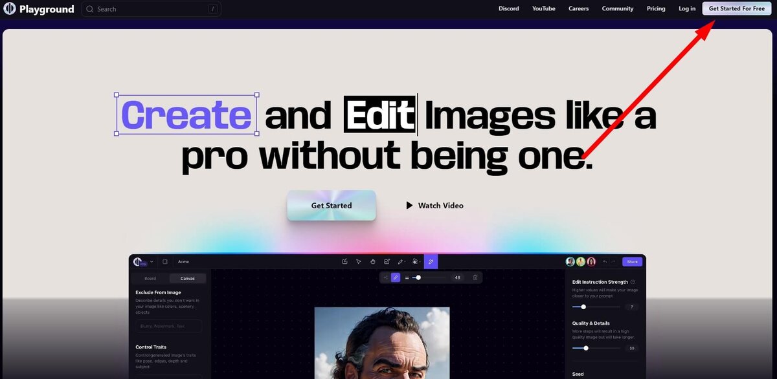Click the brush size value 48
777x379 pixels.
coord(457,277)
